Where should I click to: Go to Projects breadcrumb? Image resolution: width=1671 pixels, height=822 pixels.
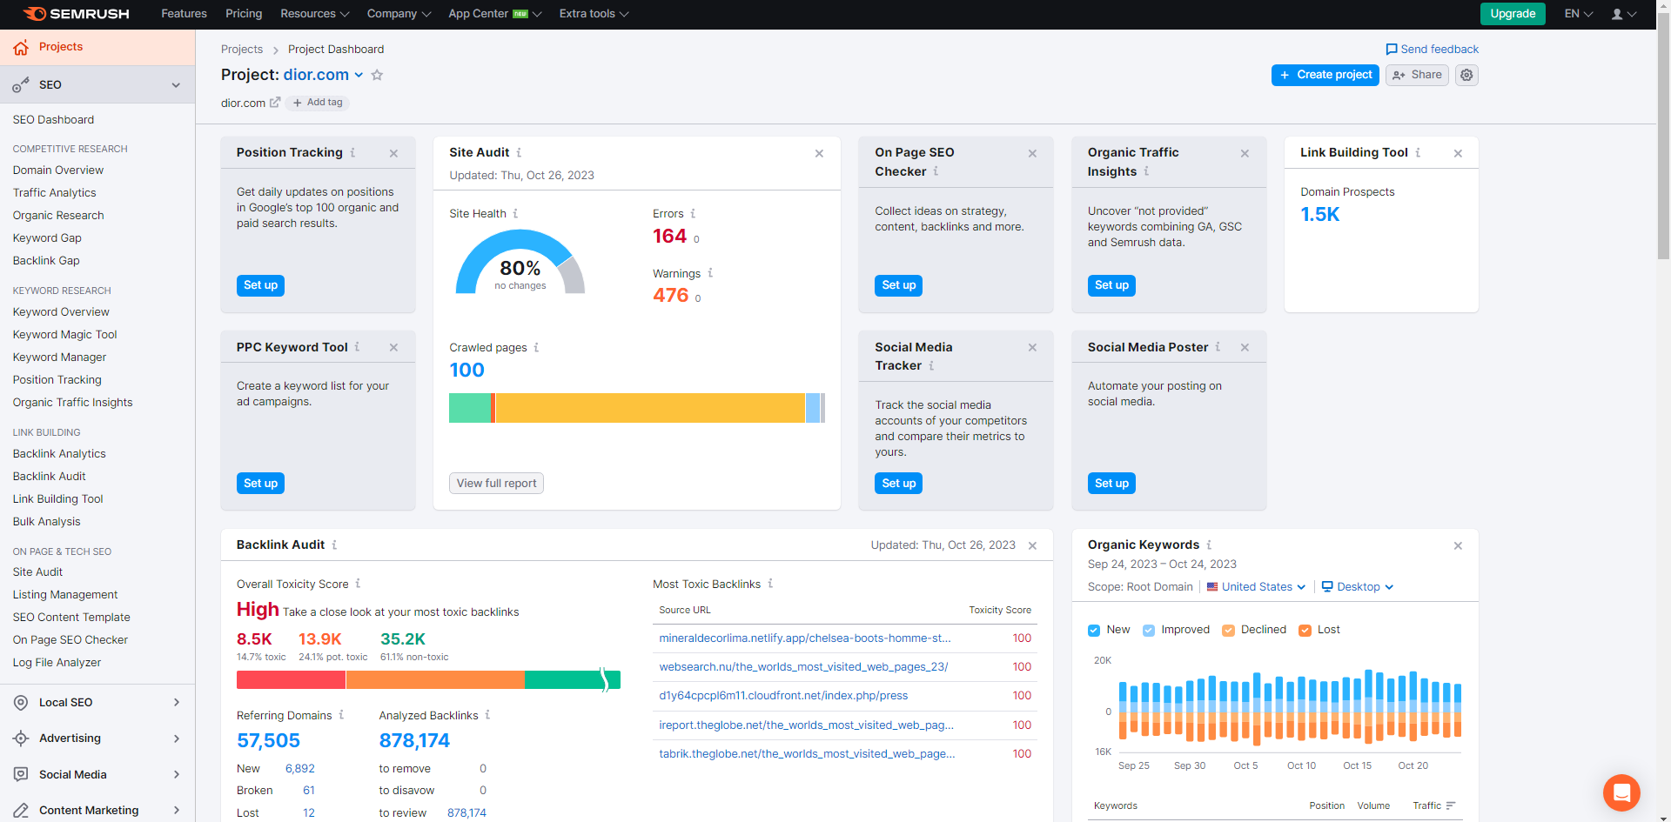pos(242,50)
